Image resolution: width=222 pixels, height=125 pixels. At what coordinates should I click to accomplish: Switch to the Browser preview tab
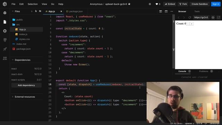coord(182,11)
